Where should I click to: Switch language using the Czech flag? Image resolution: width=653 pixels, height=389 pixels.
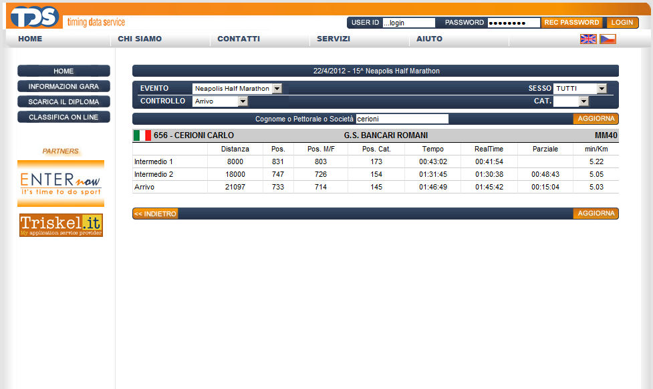click(608, 39)
